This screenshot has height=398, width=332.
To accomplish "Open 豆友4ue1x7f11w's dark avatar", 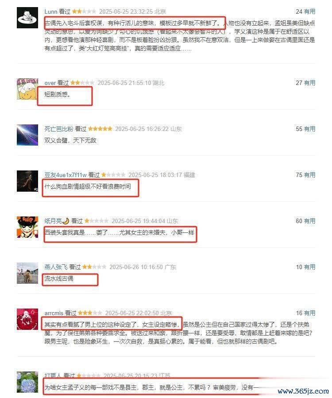I will [27, 181].
